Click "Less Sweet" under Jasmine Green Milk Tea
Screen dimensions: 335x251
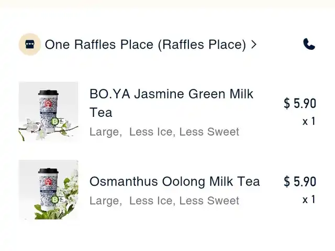[x=209, y=132]
